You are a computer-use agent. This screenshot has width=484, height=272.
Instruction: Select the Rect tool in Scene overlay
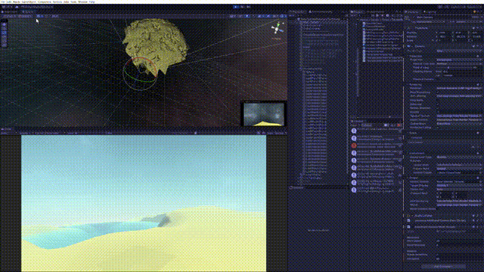pyautogui.click(x=4, y=42)
